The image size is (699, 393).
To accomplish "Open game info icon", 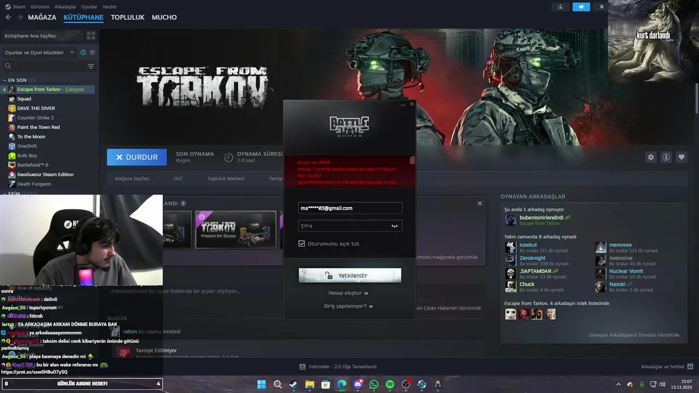I will point(666,157).
